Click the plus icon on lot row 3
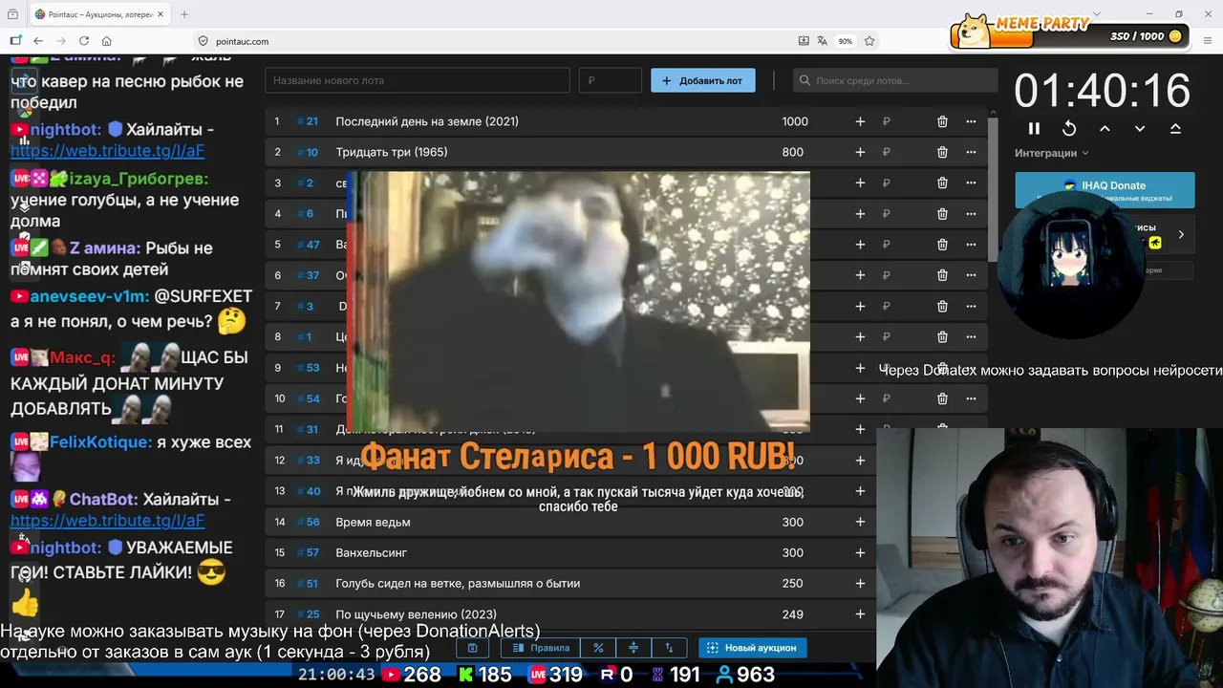This screenshot has width=1223, height=688. pos(860,183)
